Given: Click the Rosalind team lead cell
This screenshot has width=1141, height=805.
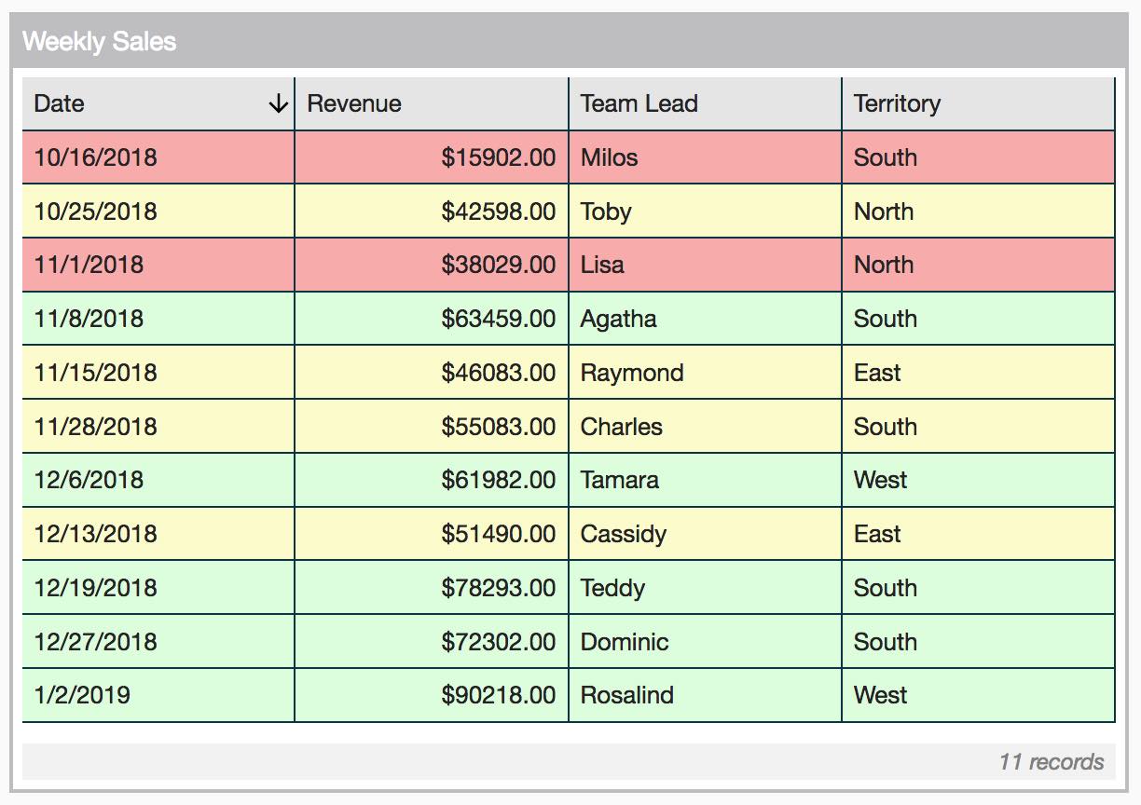Looking at the screenshot, I should point(626,695).
